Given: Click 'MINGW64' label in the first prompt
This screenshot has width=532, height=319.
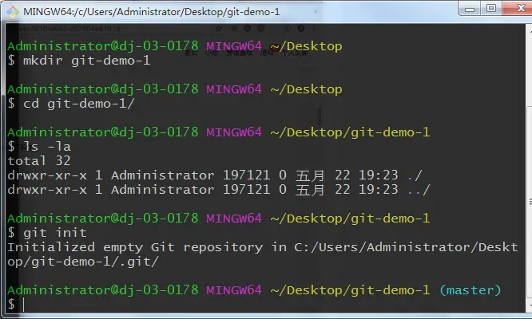Looking at the screenshot, I should (x=234, y=46).
